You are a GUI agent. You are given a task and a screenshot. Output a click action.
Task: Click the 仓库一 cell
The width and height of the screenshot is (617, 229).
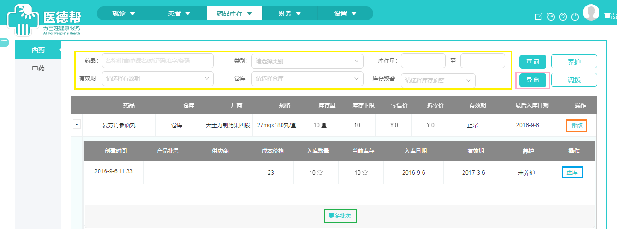[180, 125]
